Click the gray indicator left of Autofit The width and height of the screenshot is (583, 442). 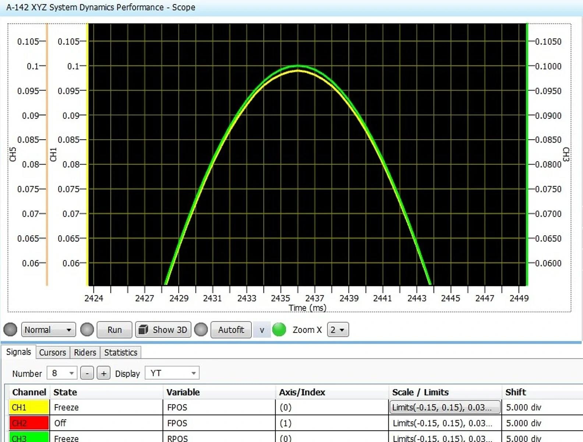coord(201,330)
